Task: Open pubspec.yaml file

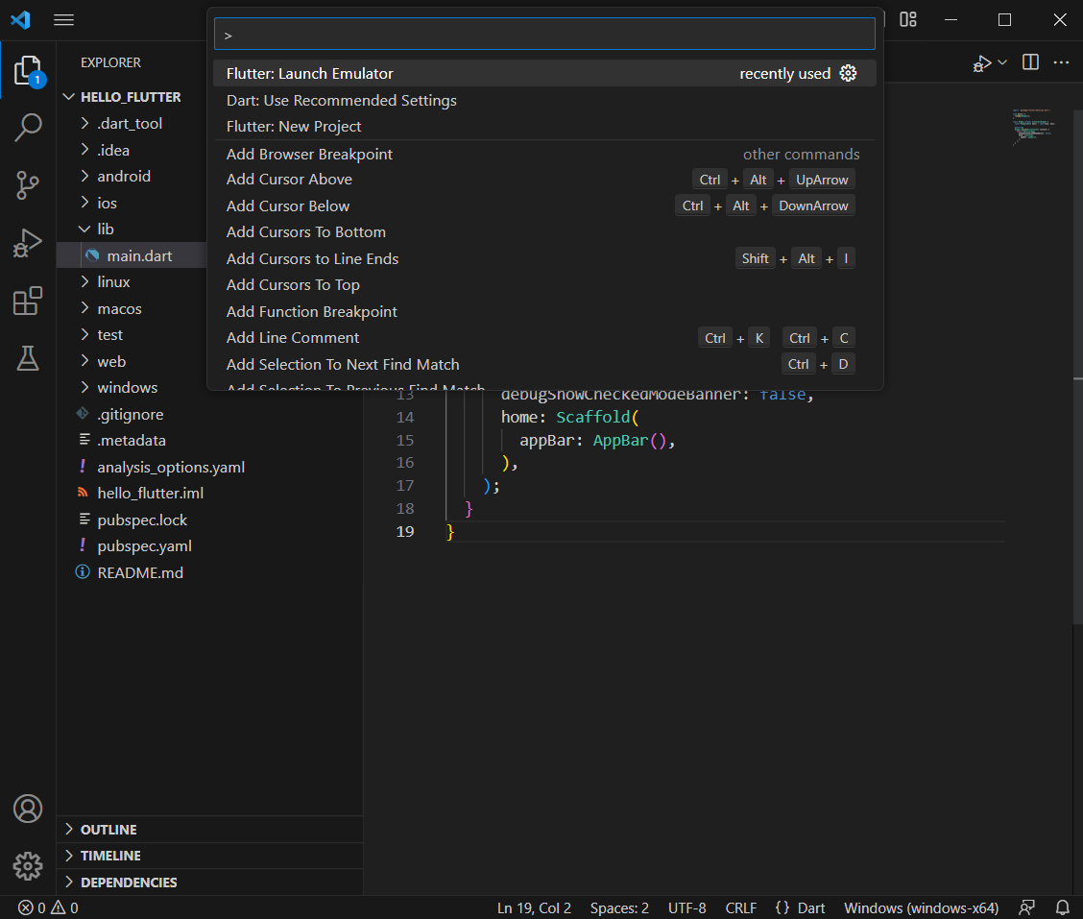Action: click(x=209, y=545)
